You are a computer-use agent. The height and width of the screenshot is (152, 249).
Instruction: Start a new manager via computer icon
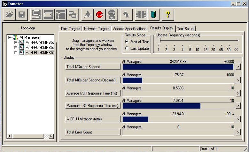36,15
